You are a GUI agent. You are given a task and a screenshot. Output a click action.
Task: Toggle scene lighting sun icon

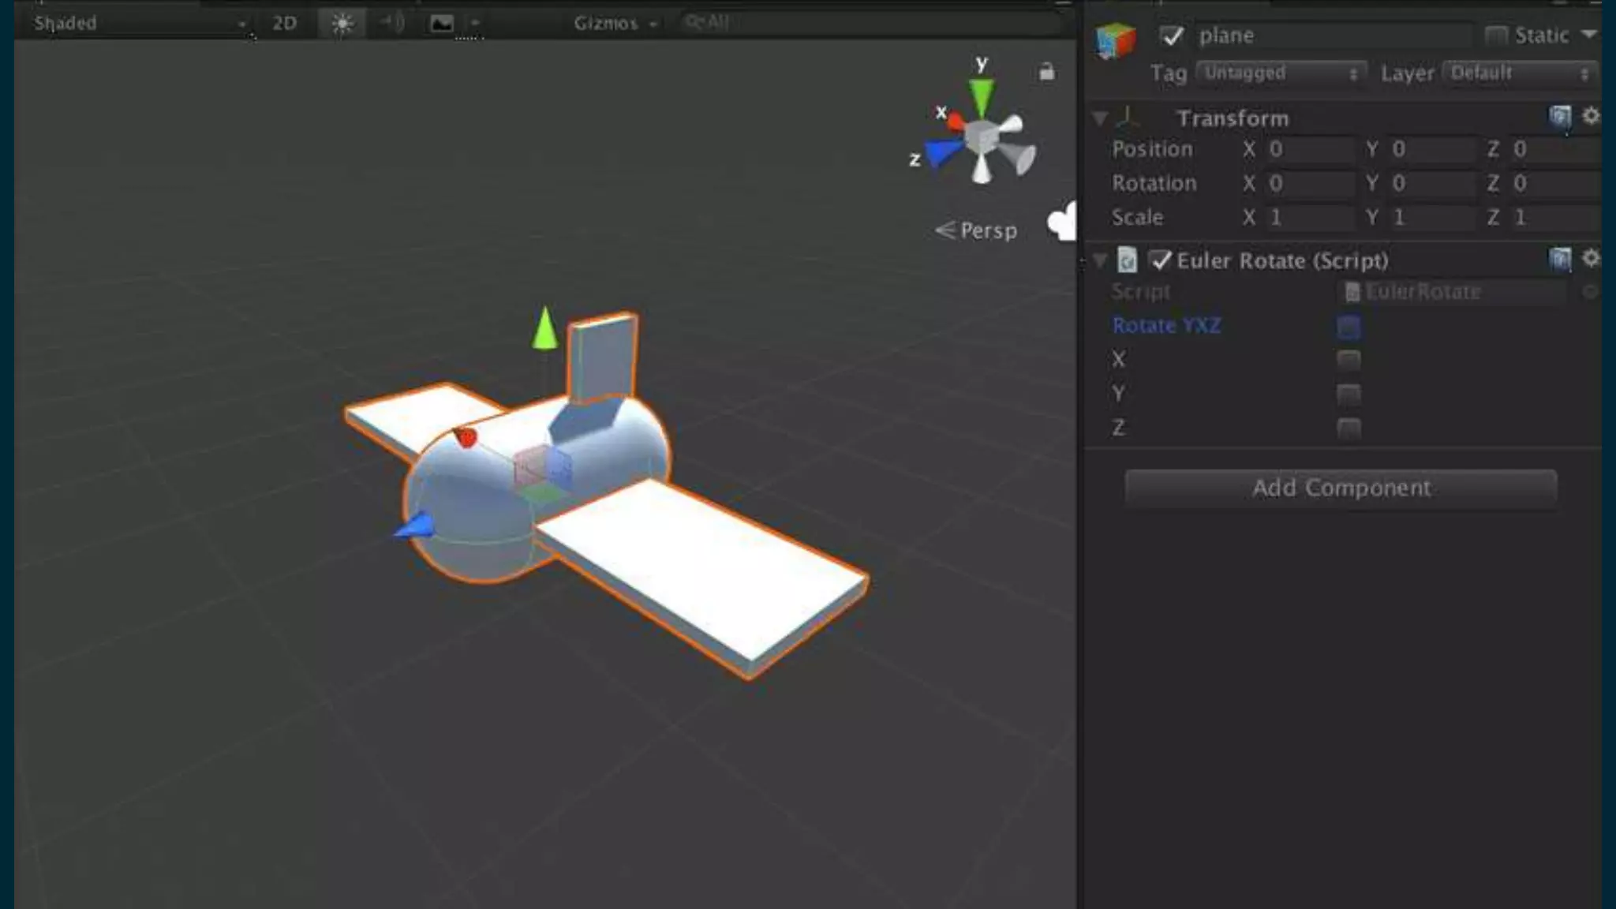pos(342,24)
